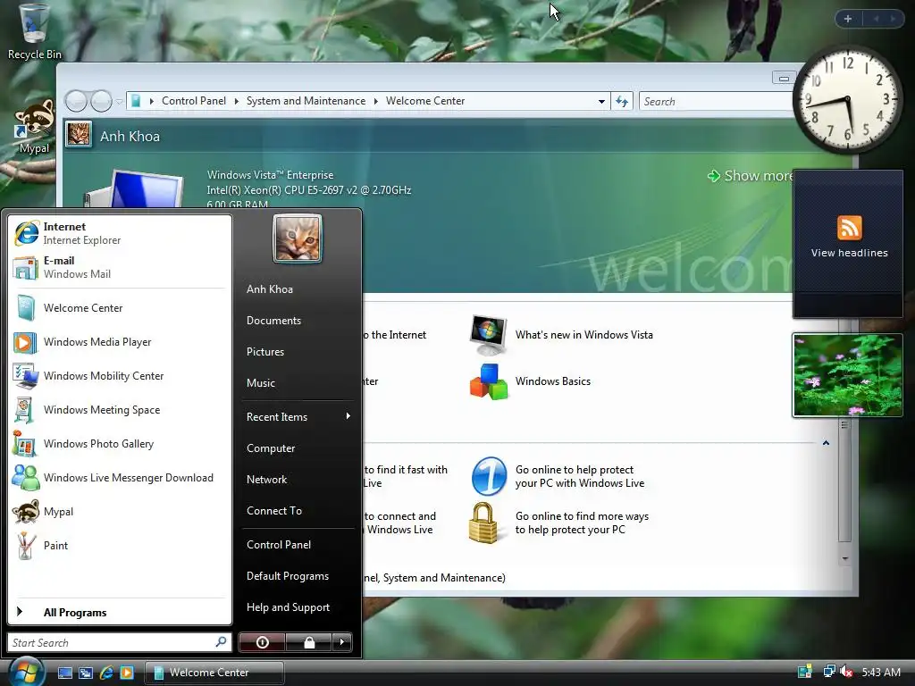The height and width of the screenshot is (686, 915).
Task: Select the Recycle Bin desktop icon
Action: [35, 32]
